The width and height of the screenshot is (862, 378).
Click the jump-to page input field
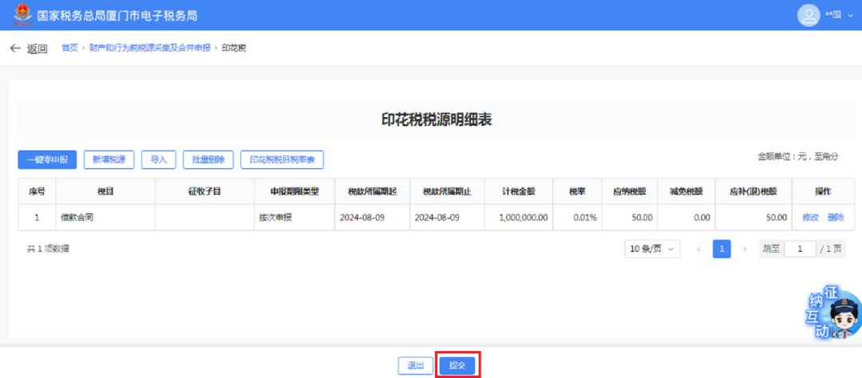click(x=800, y=249)
